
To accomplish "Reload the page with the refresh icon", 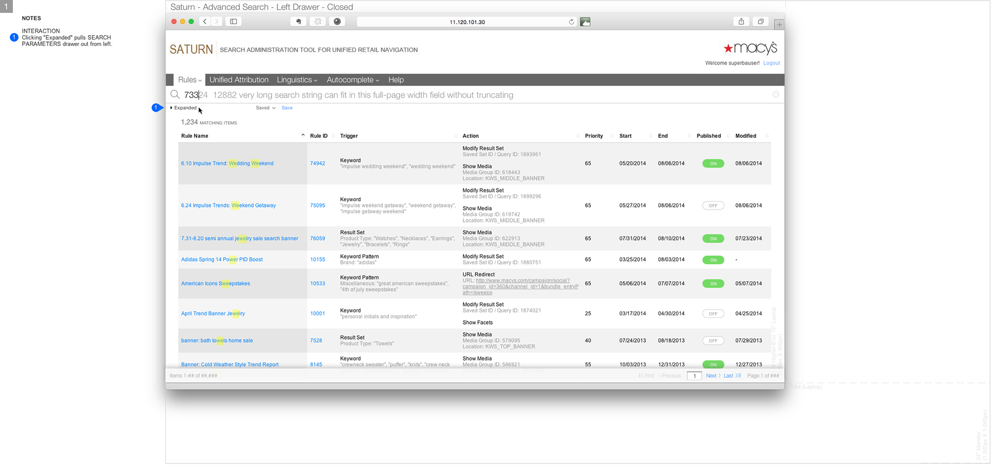I will (571, 22).
